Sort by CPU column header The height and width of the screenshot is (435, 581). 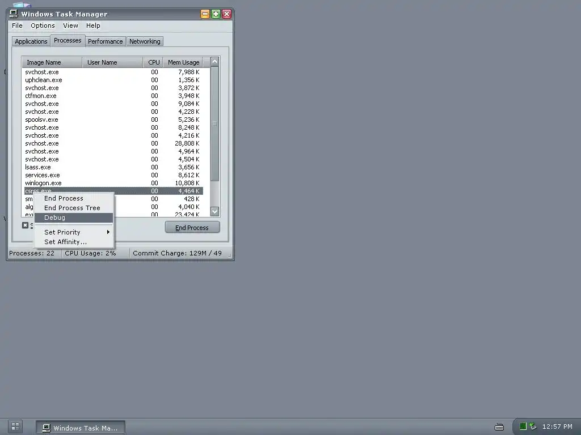(153, 62)
